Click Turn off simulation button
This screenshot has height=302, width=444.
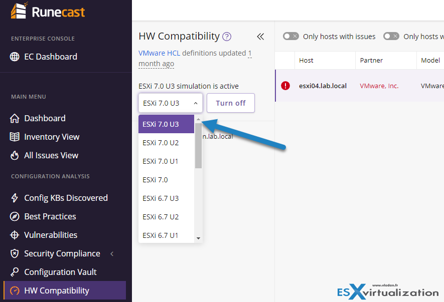(x=231, y=103)
